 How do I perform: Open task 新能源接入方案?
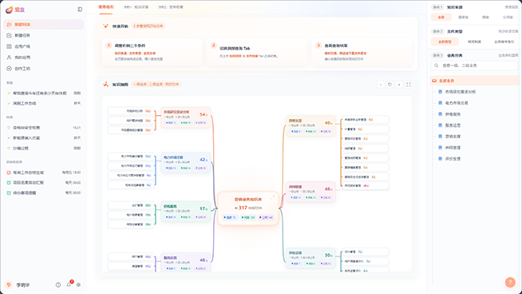tap(44, 137)
